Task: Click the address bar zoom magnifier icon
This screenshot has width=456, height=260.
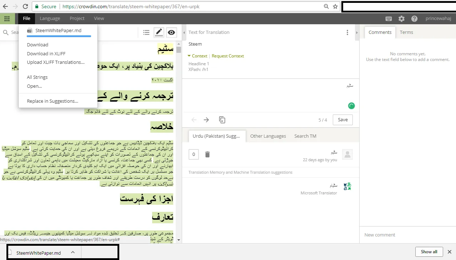Action: 326,6
